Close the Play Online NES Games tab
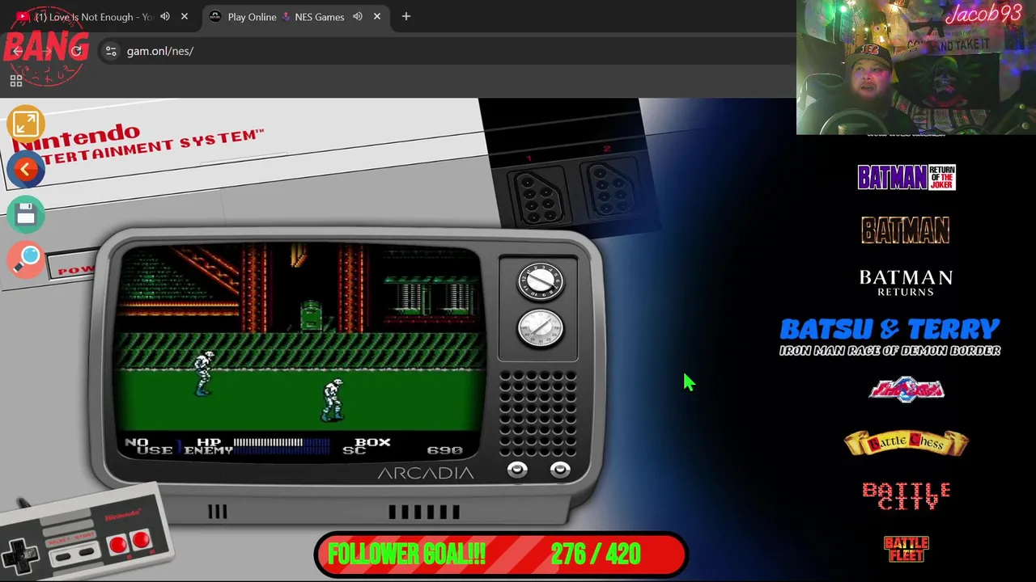1036x582 pixels. [377, 16]
